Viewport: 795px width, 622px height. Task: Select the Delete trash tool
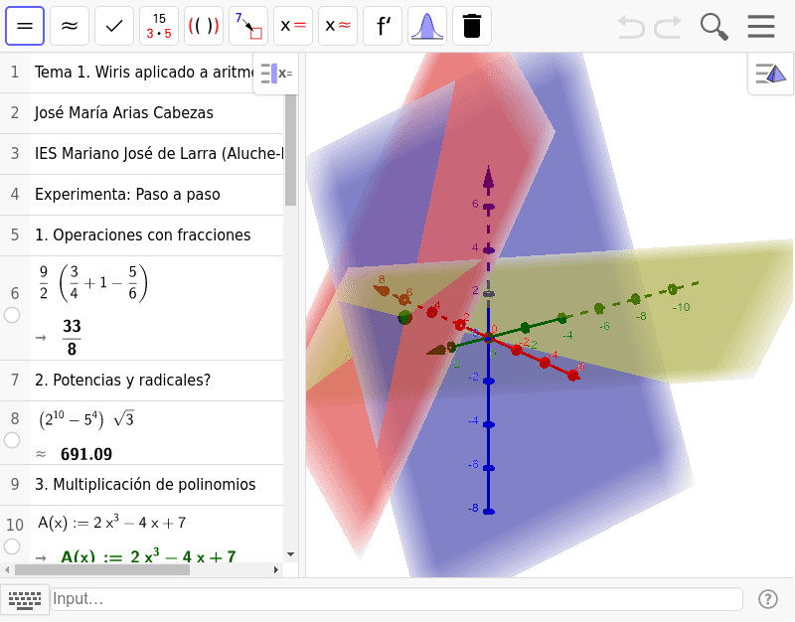(471, 26)
